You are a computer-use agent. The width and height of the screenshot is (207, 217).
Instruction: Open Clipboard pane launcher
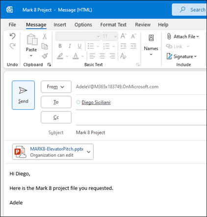[49, 65]
